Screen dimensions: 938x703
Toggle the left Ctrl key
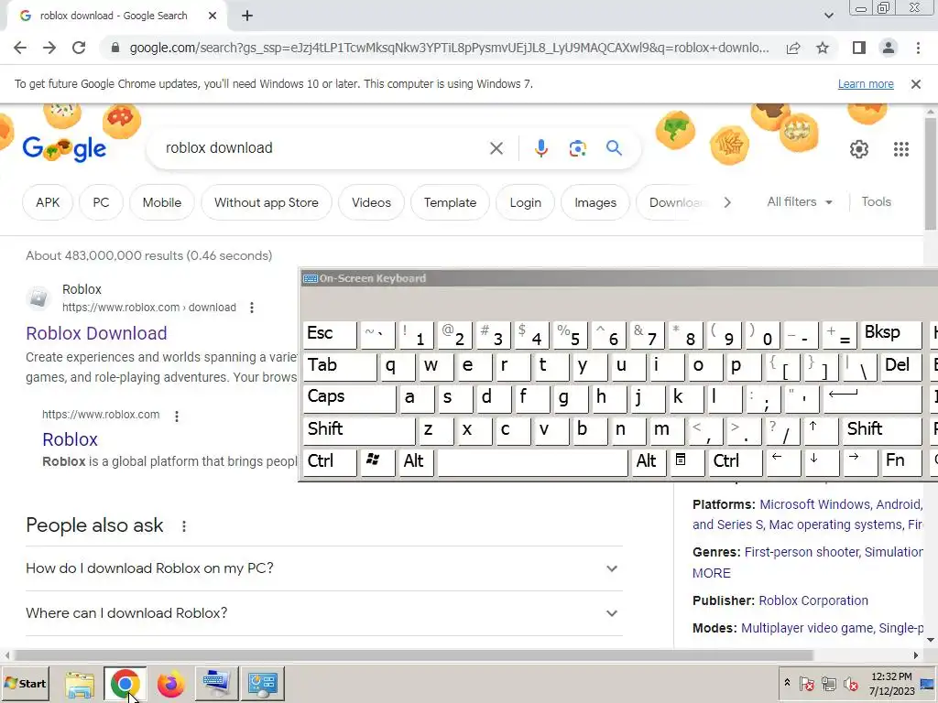tap(330, 461)
